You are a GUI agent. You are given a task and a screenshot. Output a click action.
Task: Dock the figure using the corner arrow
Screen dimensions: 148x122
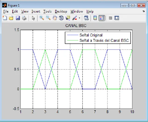tap(144, 11)
